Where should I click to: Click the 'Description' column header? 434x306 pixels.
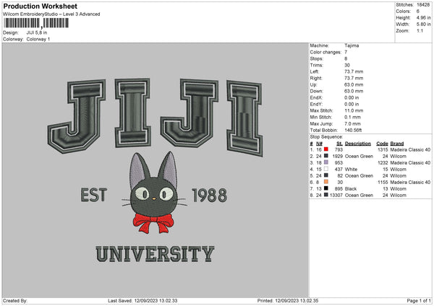(358, 144)
